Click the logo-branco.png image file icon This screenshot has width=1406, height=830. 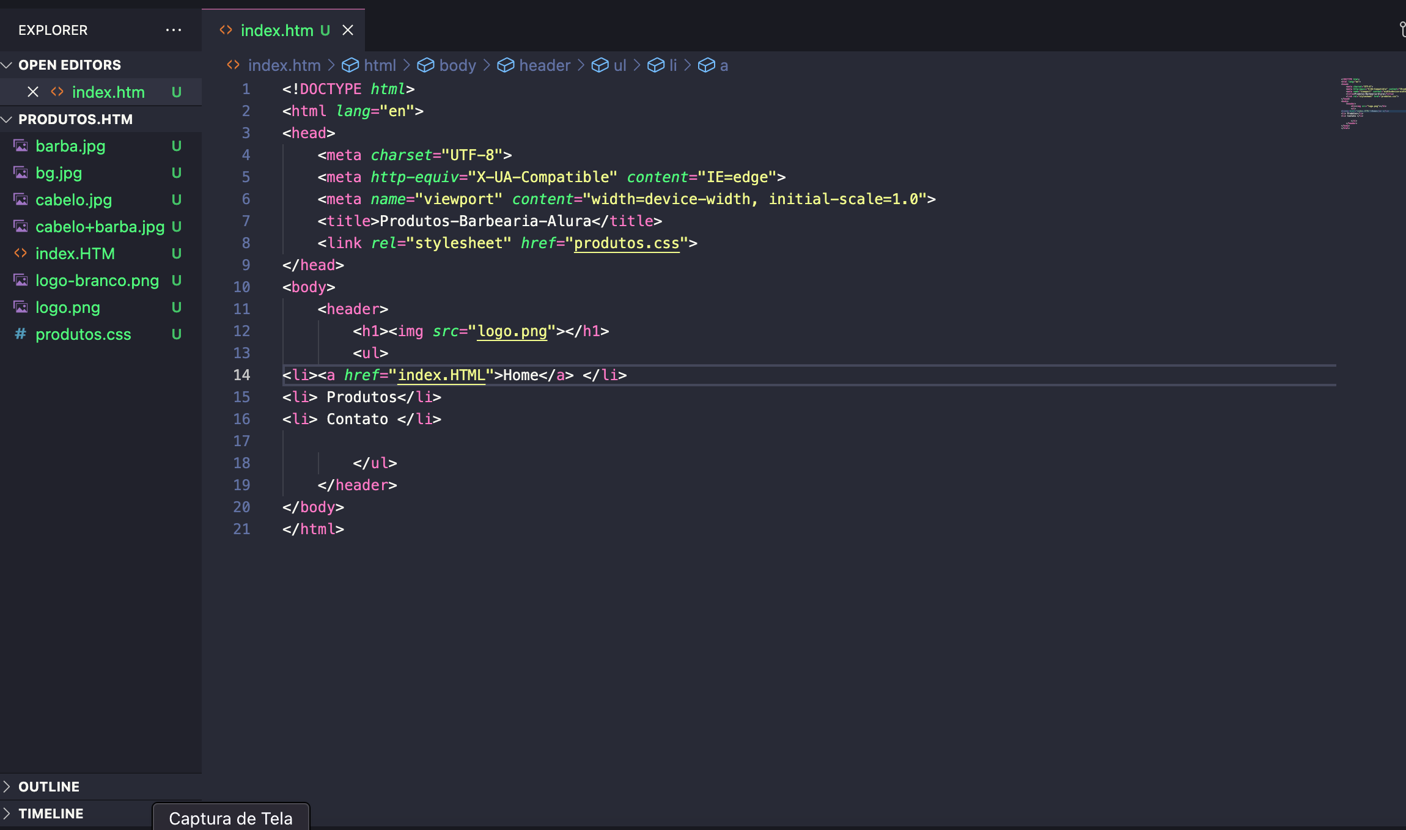[x=21, y=281]
